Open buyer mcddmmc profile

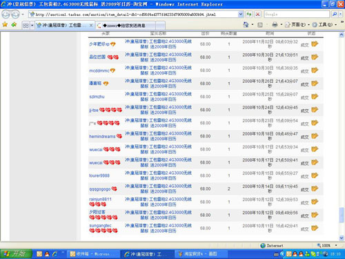[99, 70]
